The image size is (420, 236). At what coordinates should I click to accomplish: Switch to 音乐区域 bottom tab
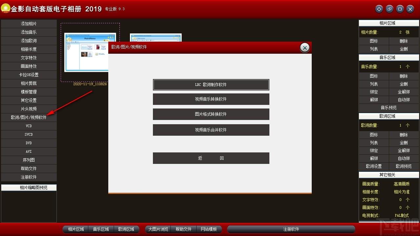click(x=101, y=229)
